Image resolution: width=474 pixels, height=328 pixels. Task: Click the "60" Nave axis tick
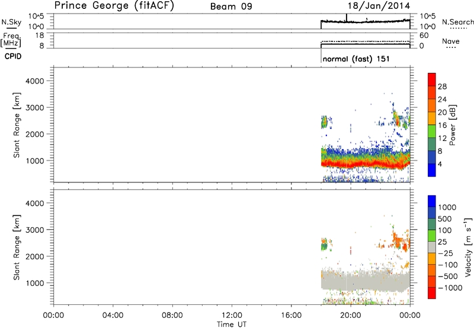point(424,36)
